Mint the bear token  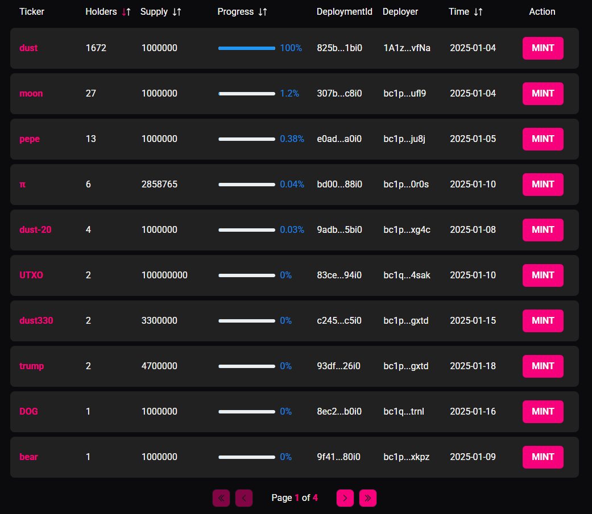tap(543, 457)
